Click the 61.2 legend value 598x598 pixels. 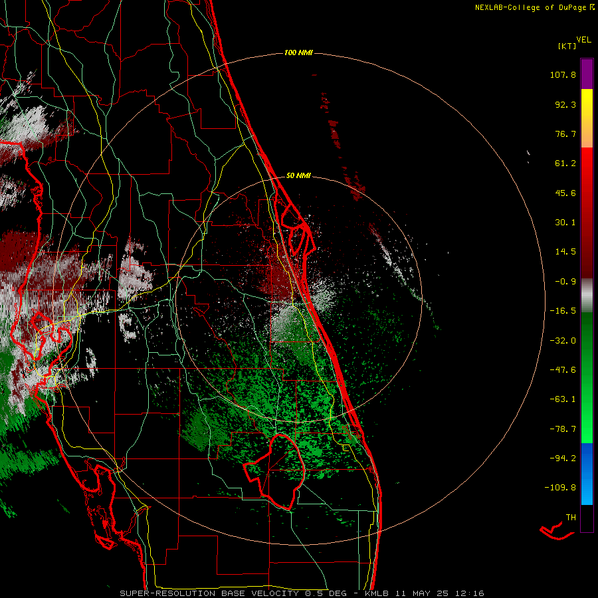click(565, 163)
